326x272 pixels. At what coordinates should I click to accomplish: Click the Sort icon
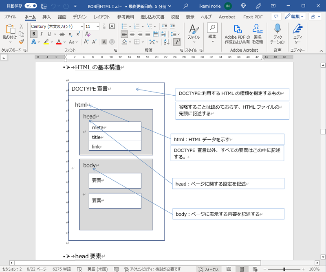coord(167,42)
